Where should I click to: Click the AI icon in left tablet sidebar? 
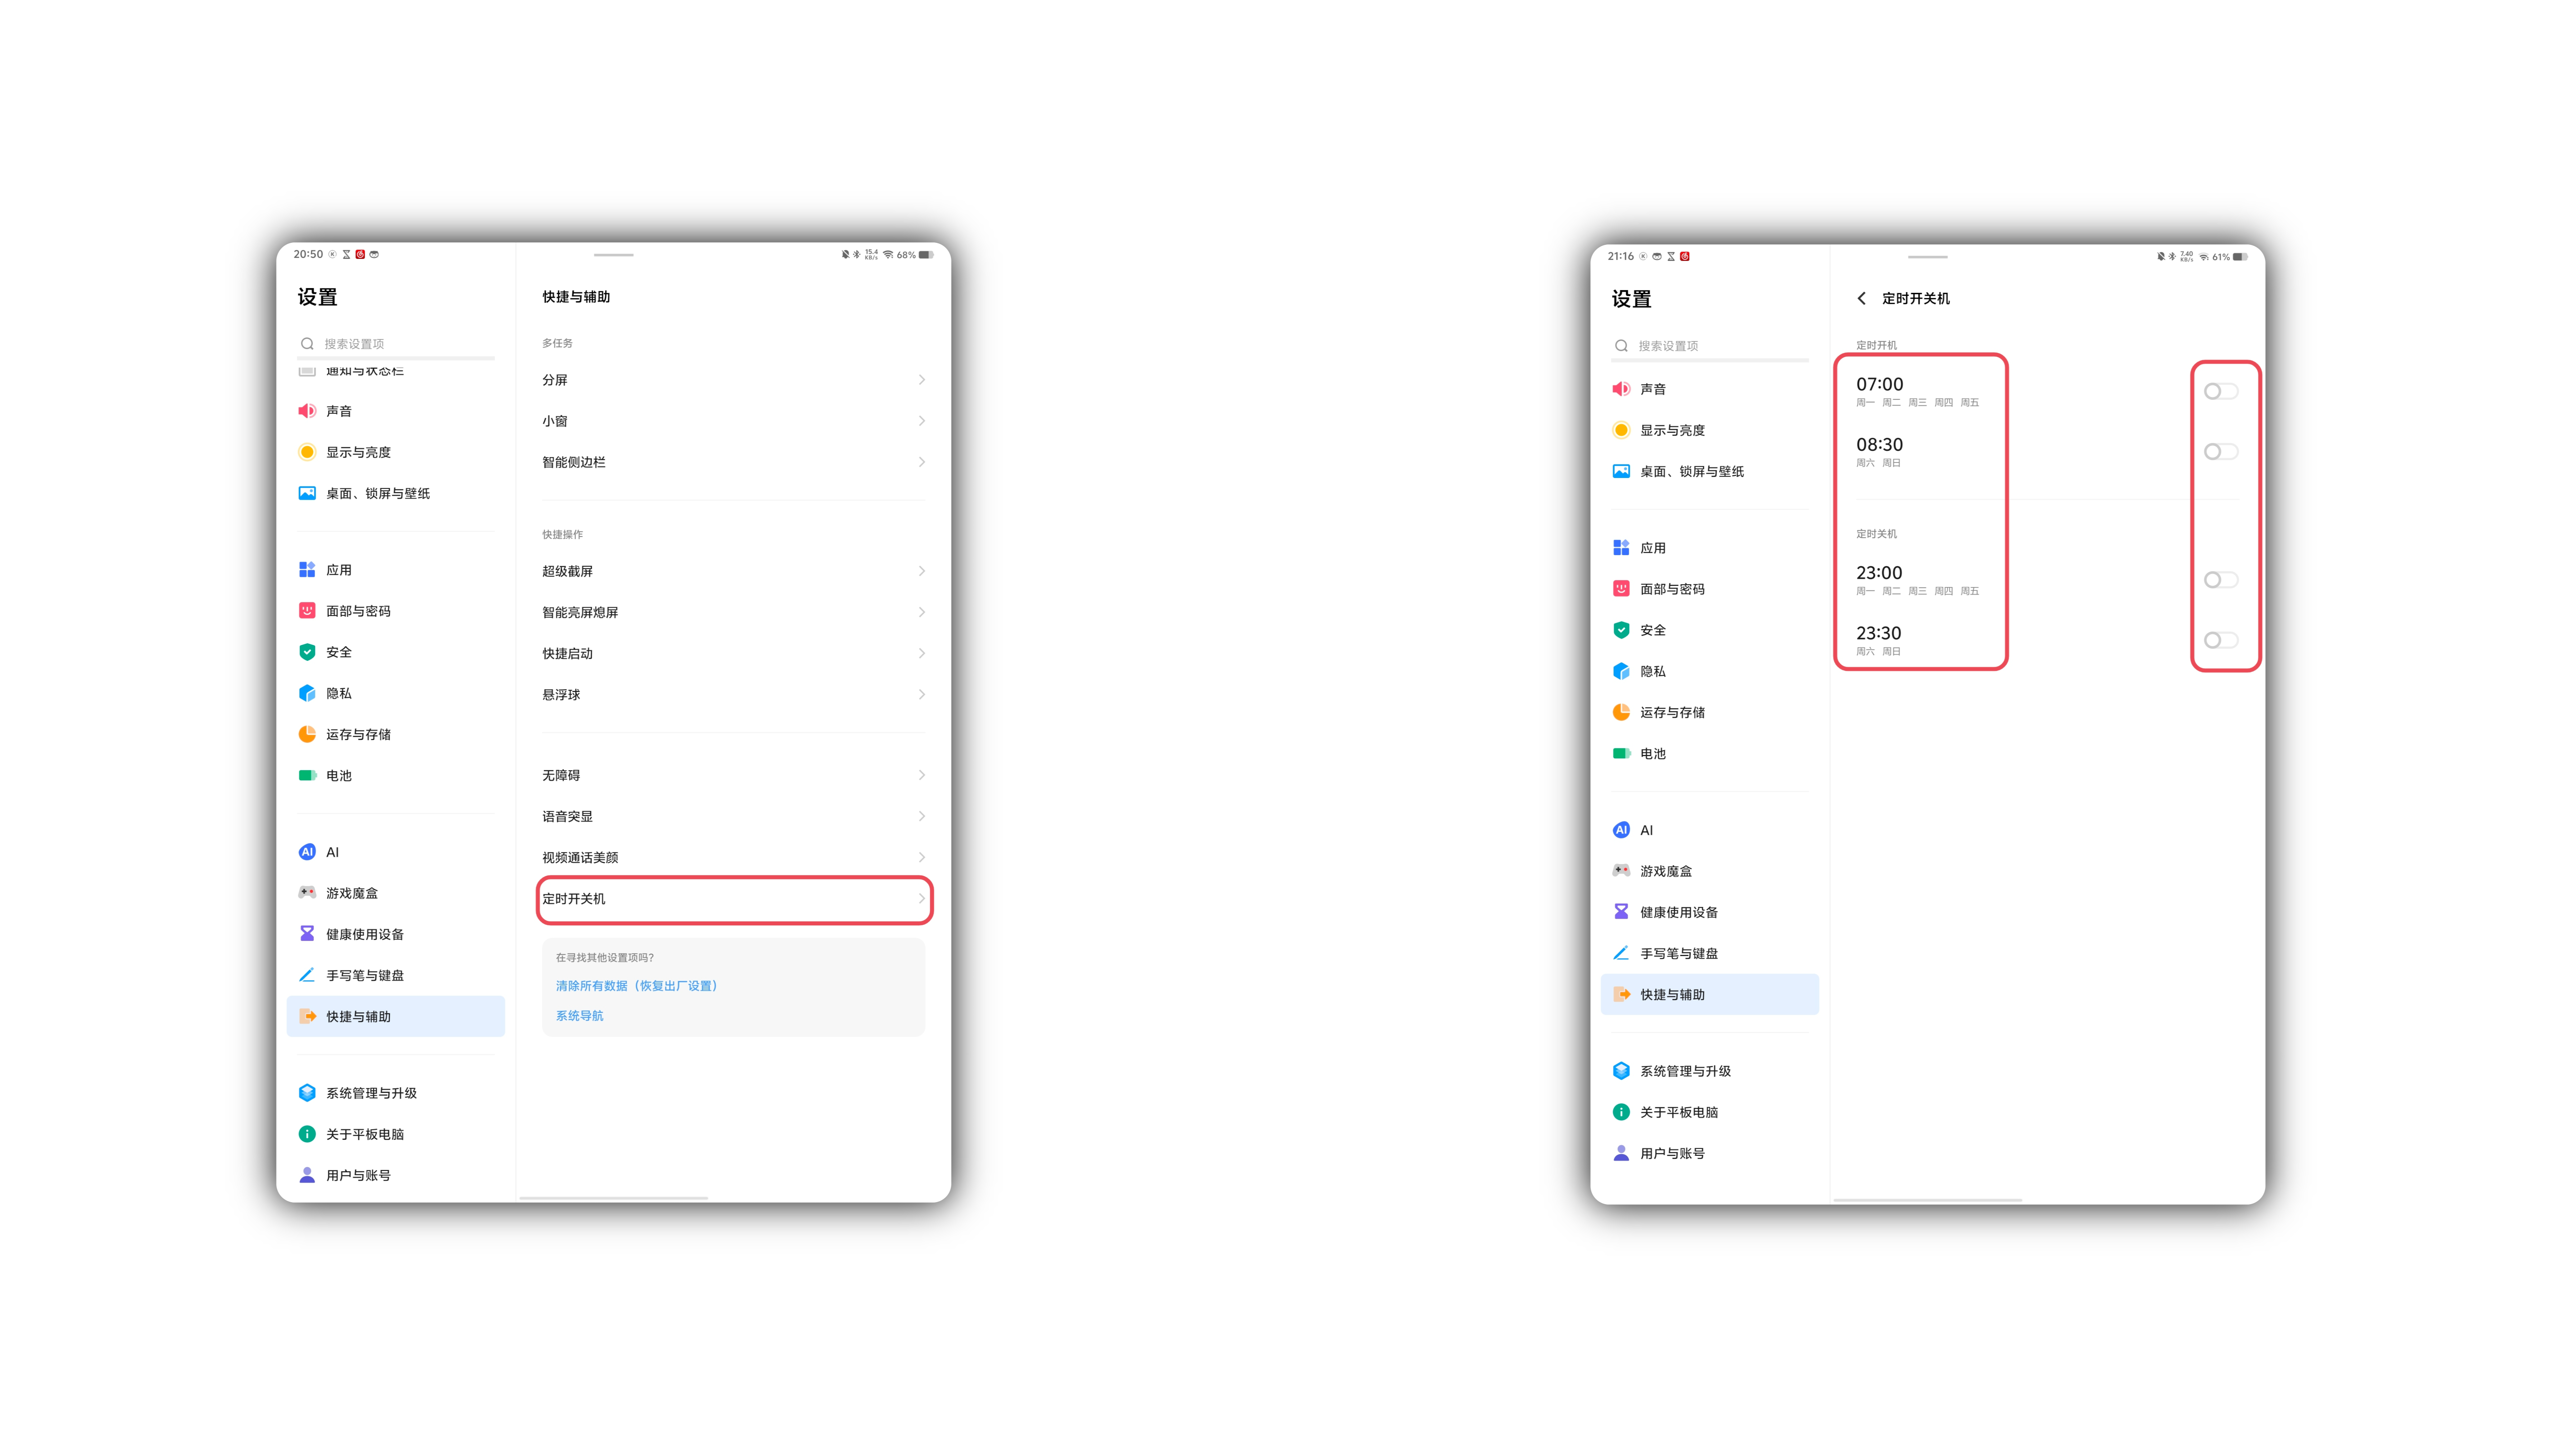(307, 852)
